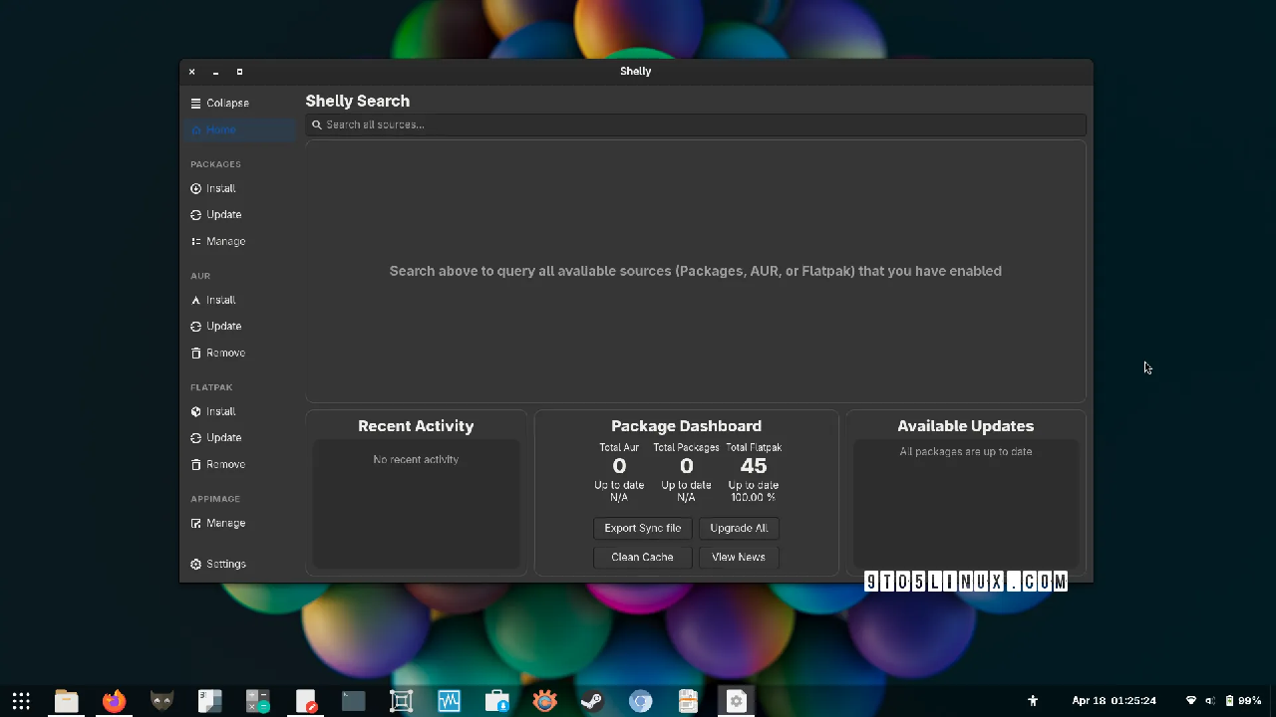1276x717 pixels.
Task: Open View News button
Action: point(739,558)
